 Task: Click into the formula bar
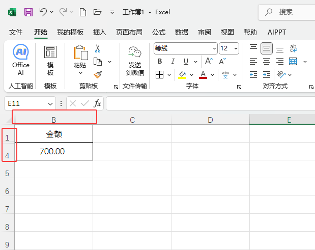(x=211, y=103)
